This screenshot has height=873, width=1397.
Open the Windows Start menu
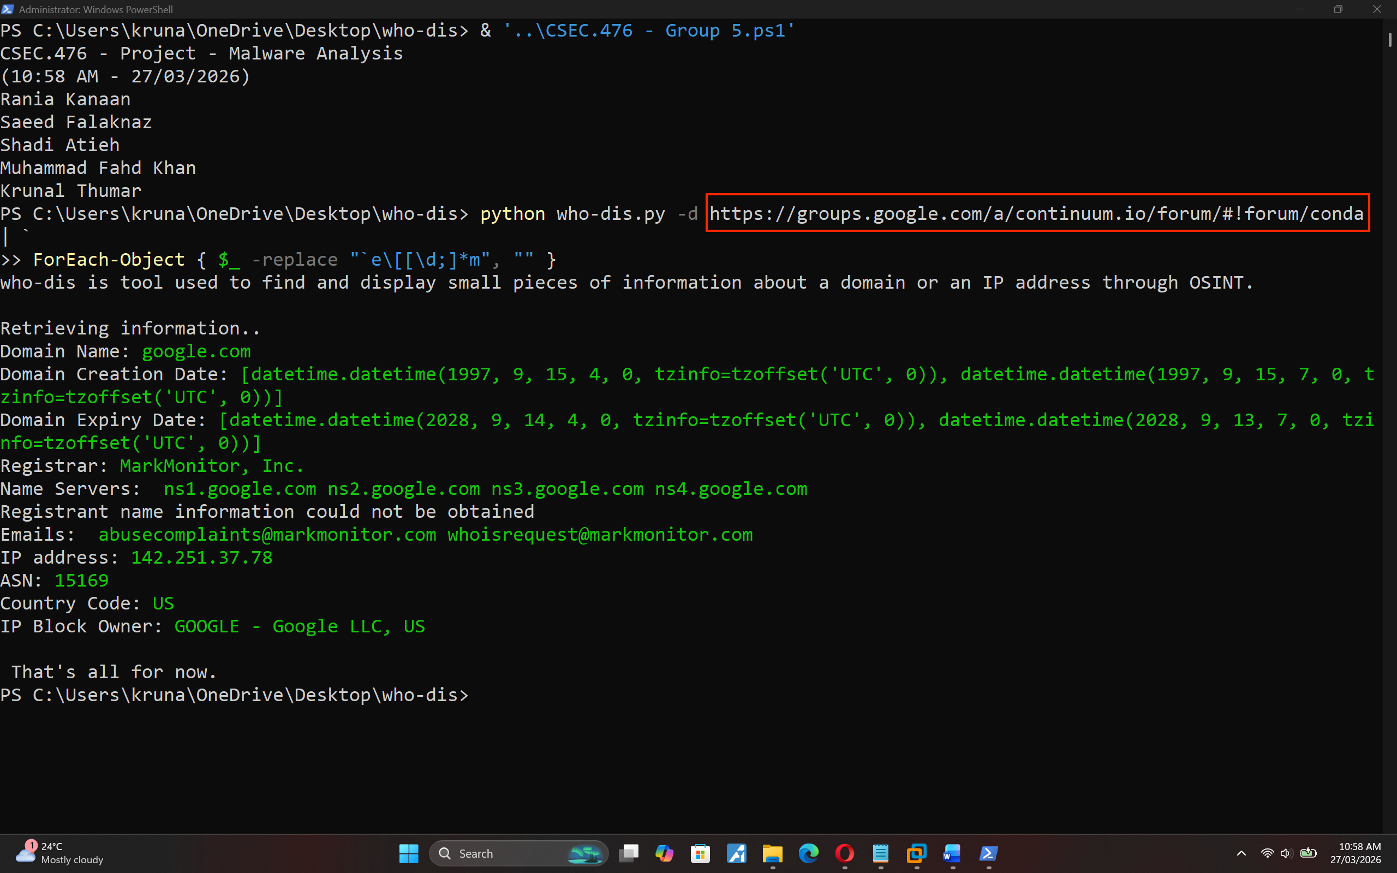pos(408,853)
